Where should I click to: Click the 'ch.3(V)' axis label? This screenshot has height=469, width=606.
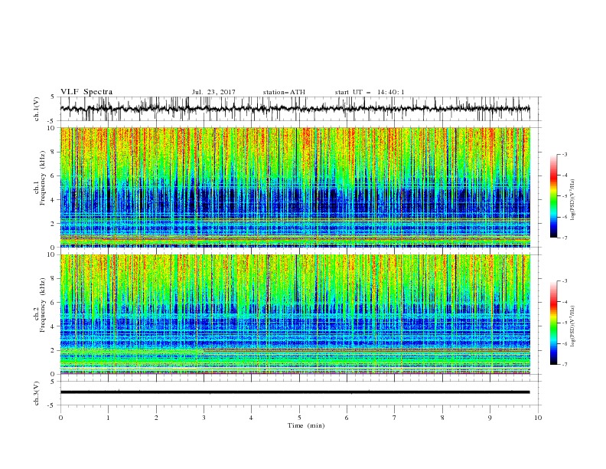(x=37, y=393)
